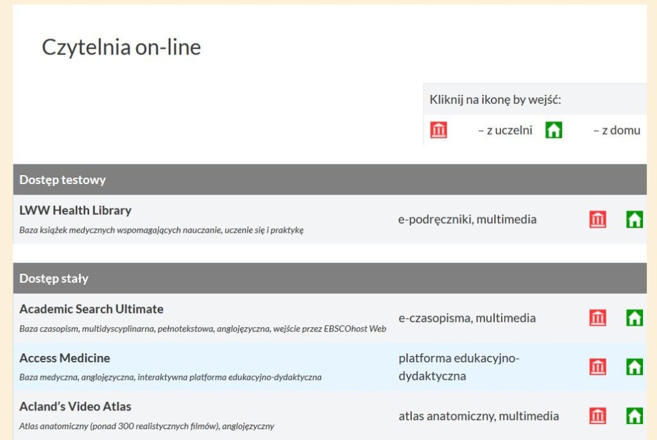Click the green legend icon beside 'z domu'
Image resolution: width=657 pixels, height=440 pixels.
tap(554, 130)
